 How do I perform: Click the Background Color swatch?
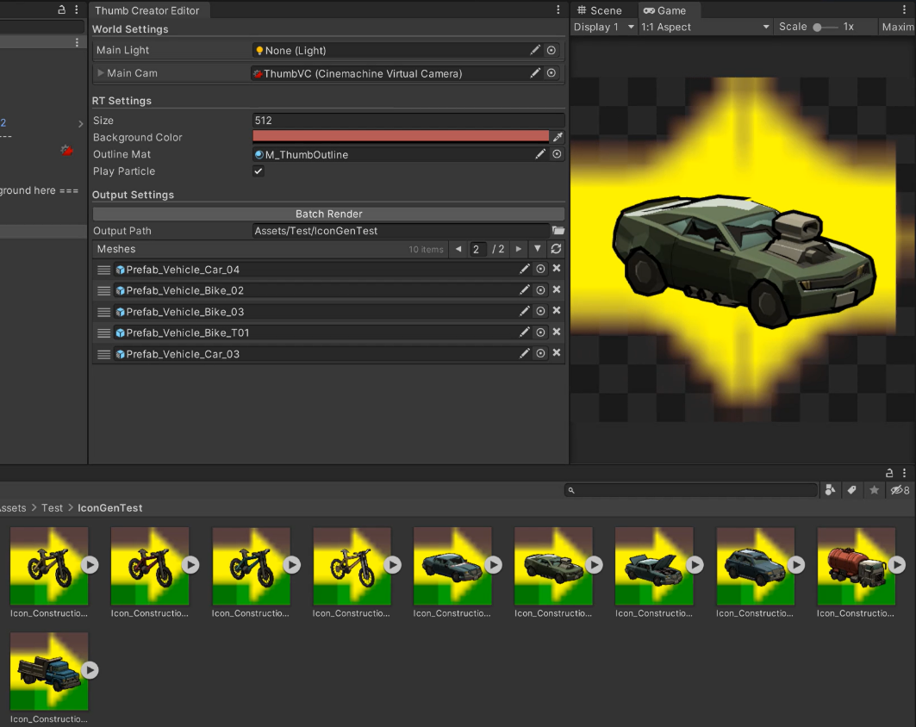[x=400, y=137]
